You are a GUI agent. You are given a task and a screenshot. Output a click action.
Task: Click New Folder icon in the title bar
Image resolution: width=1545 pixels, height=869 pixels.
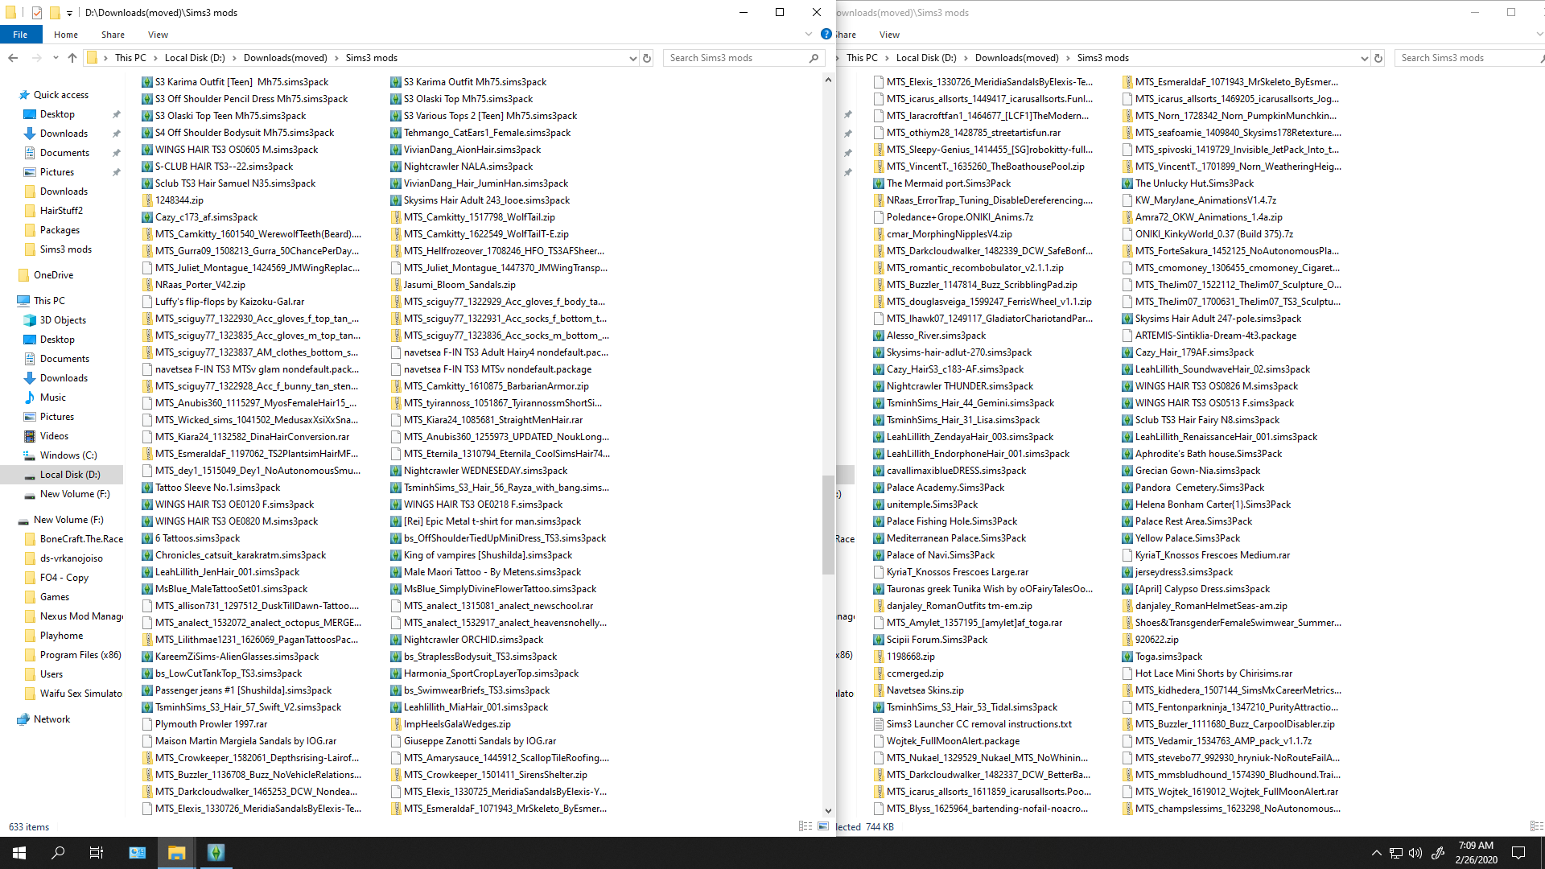pyautogui.click(x=55, y=12)
